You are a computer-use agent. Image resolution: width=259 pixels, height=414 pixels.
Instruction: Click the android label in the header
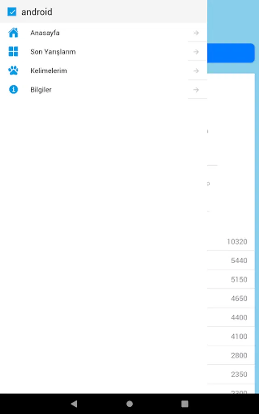tap(37, 12)
